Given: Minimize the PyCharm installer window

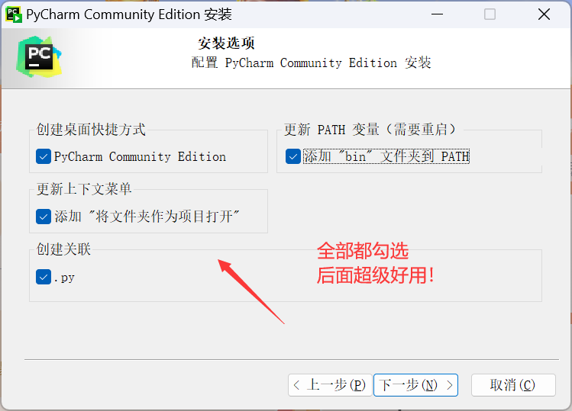Looking at the screenshot, I should pyautogui.click(x=437, y=14).
